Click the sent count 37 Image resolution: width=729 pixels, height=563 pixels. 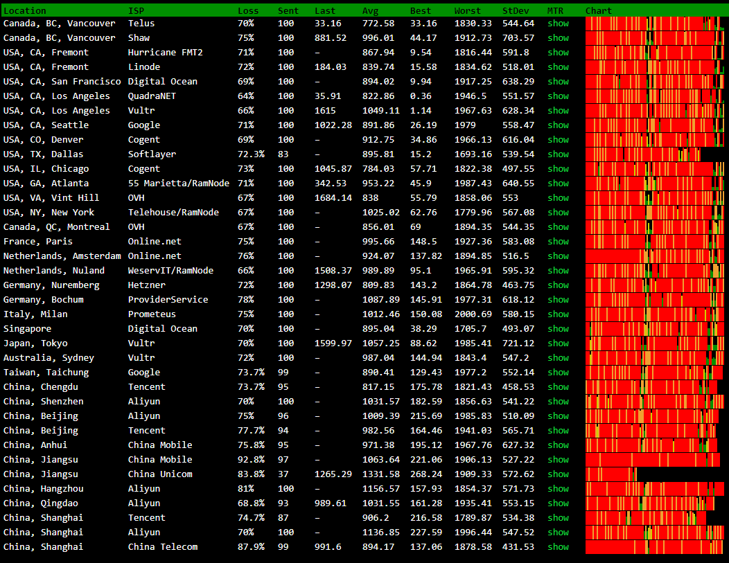[283, 474]
